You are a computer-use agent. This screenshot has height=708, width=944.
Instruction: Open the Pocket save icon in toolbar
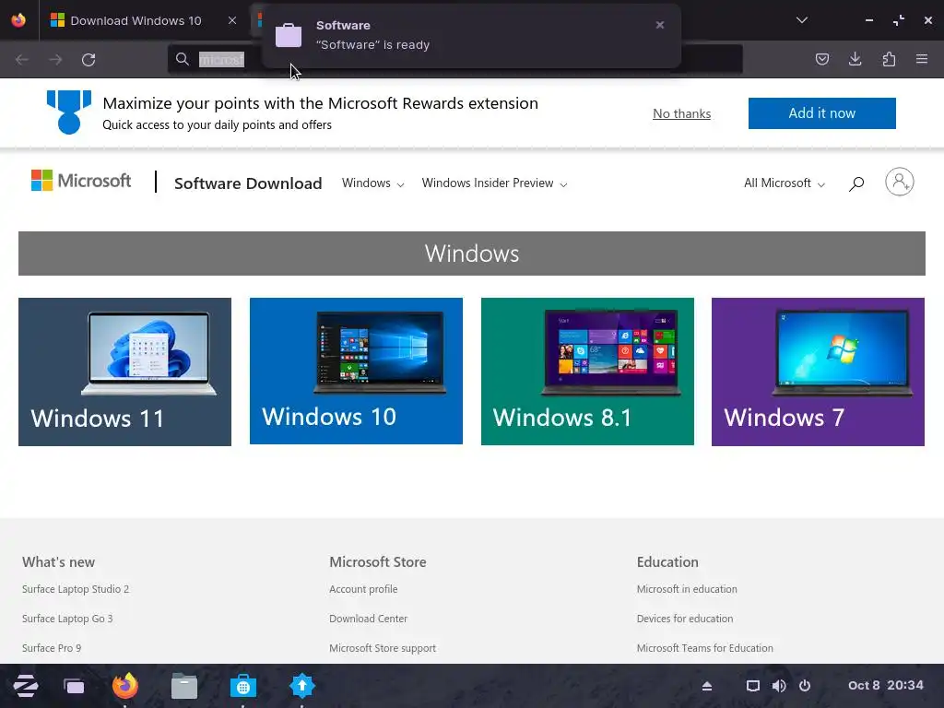pyautogui.click(x=821, y=59)
